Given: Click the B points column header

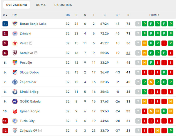Looking at the screenshot, I should [x=128, y=15].
